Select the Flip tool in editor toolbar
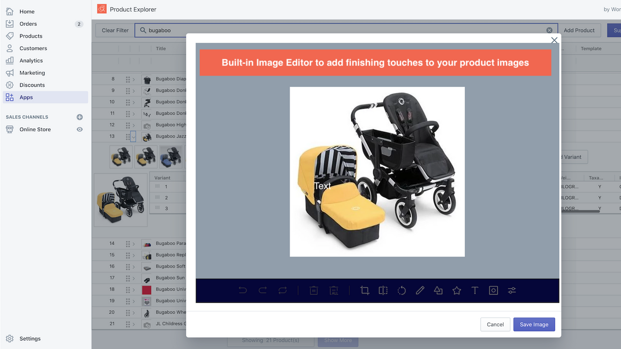 click(x=383, y=290)
